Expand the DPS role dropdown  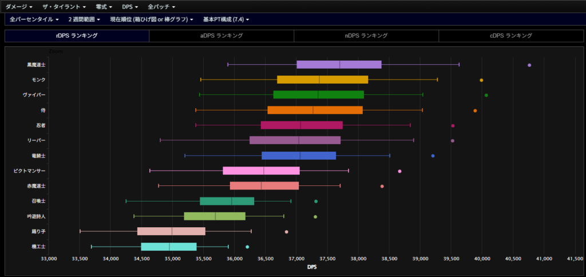[130, 6]
